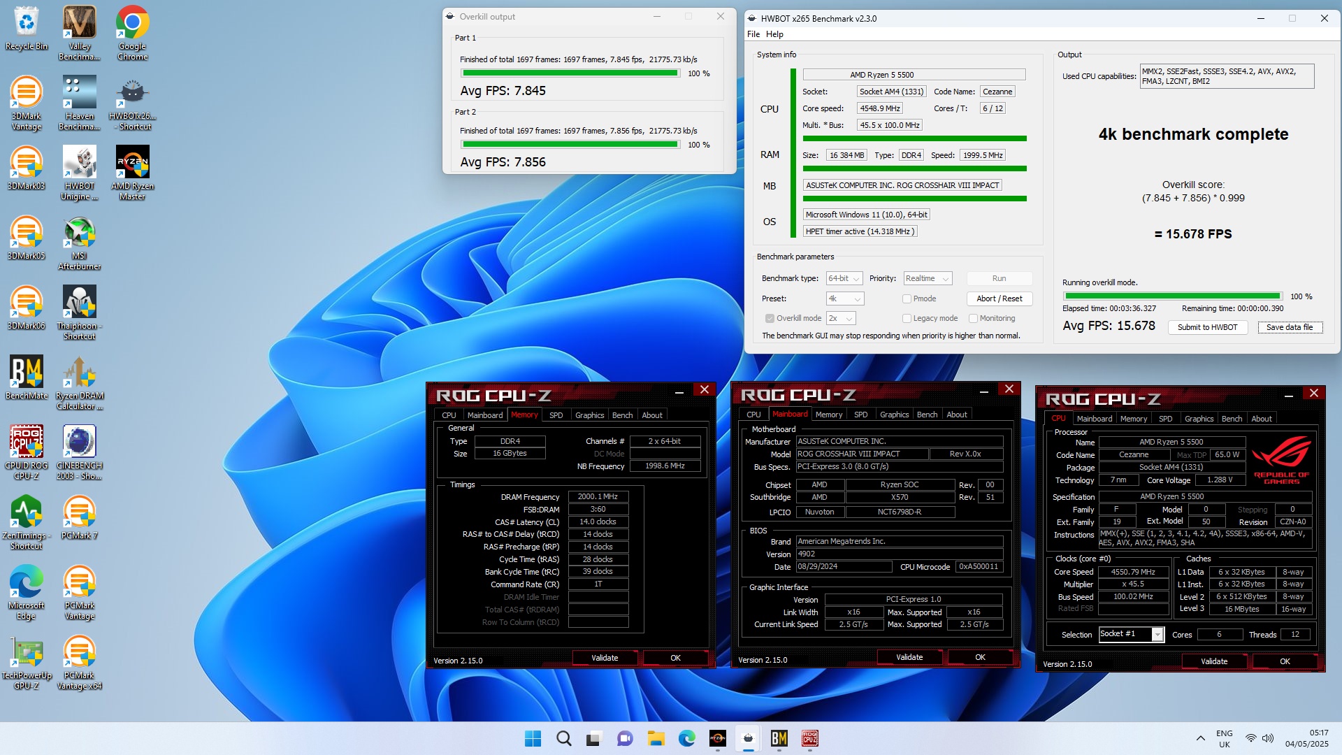1342x755 pixels.
Task: Click OK in mainboard CPU-Z window
Action: coord(980,657)
